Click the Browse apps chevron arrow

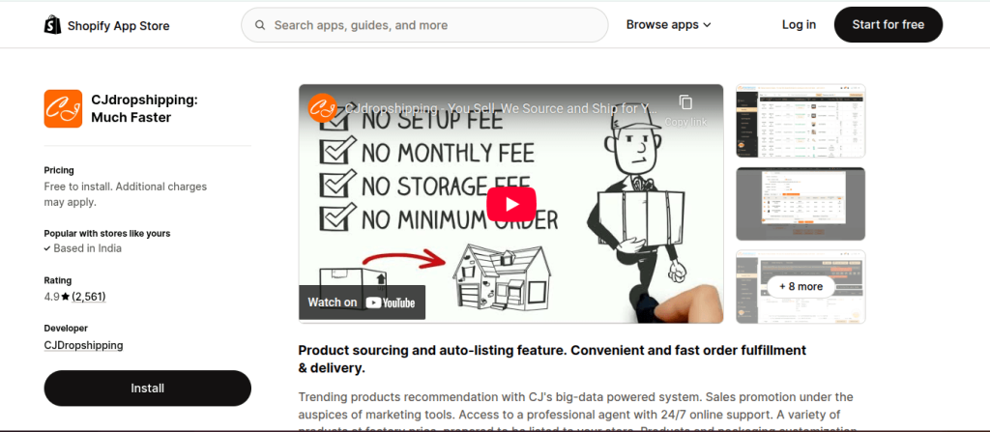pos(707,25)
